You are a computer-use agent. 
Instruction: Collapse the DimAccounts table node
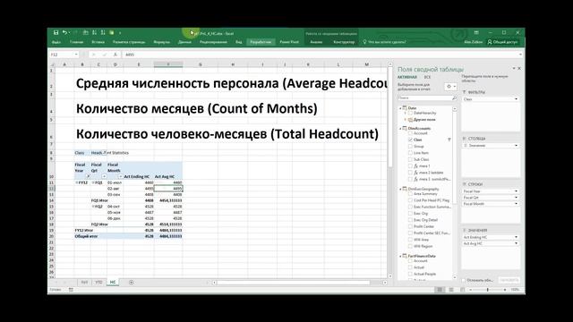[x=400, y=128]
